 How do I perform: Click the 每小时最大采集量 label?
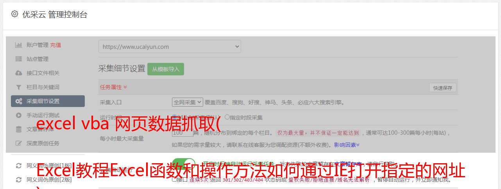[122, 139]
